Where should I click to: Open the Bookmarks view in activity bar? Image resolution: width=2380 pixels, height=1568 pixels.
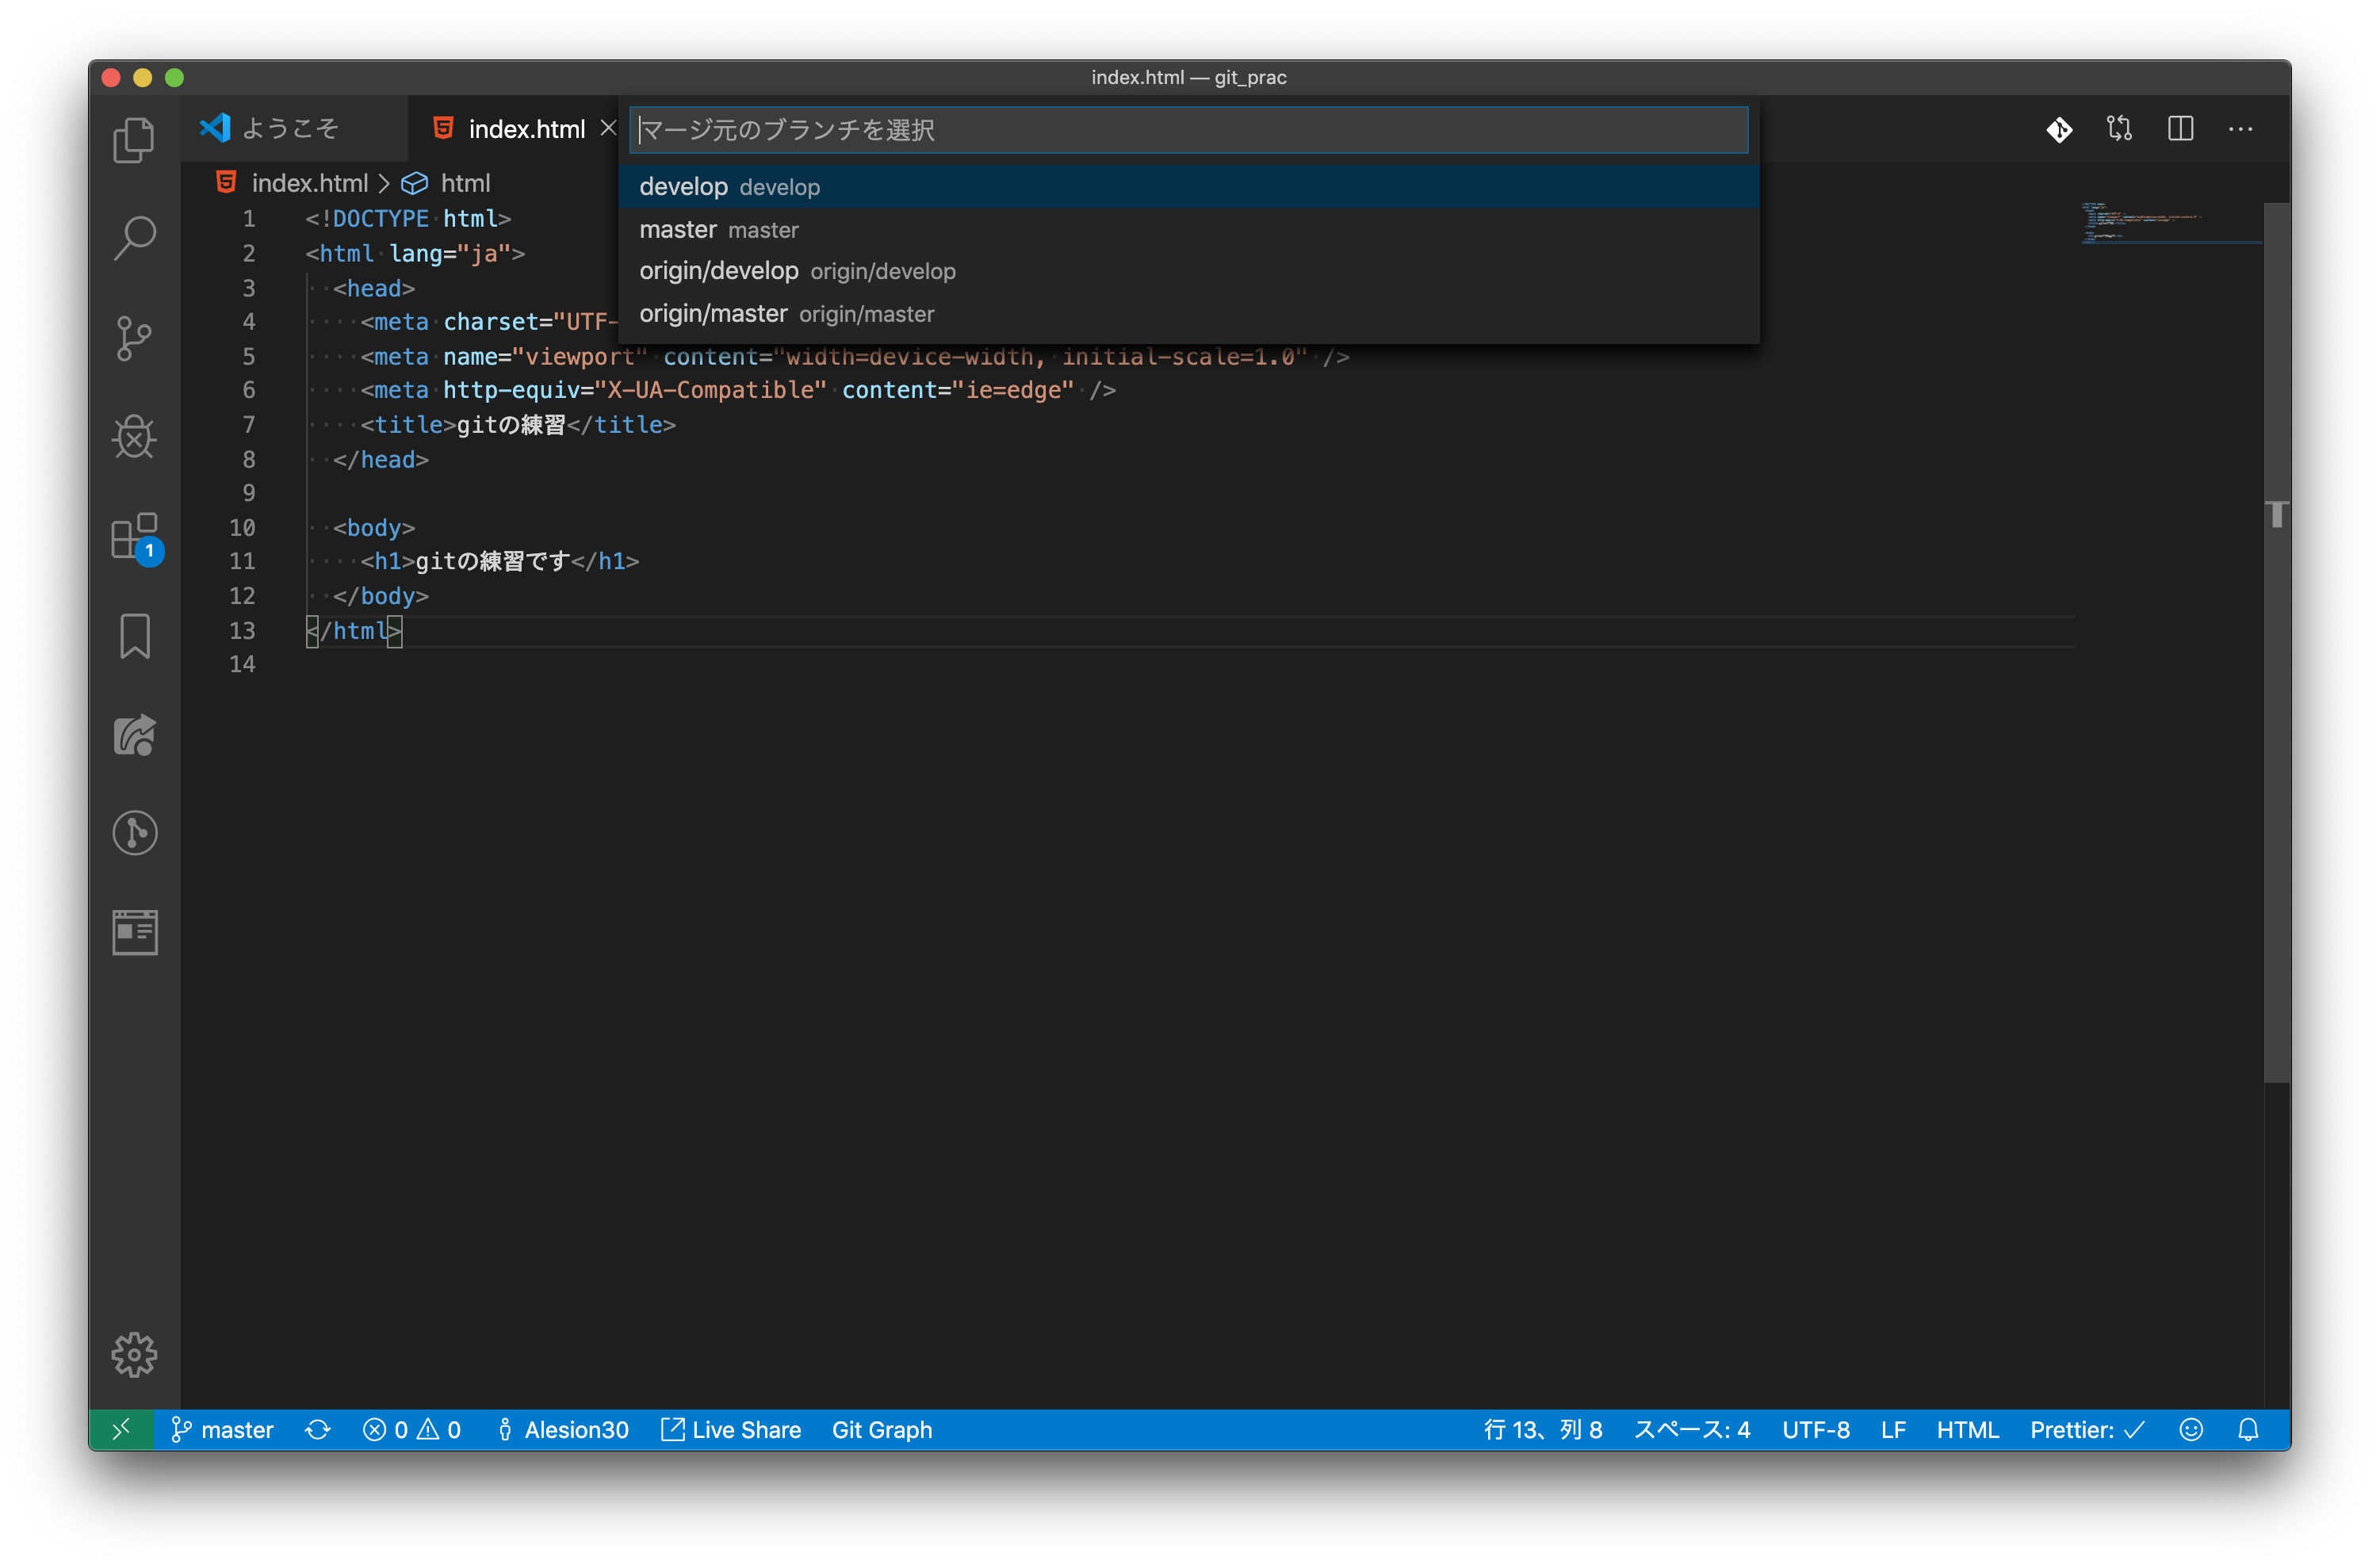[134, 635]
